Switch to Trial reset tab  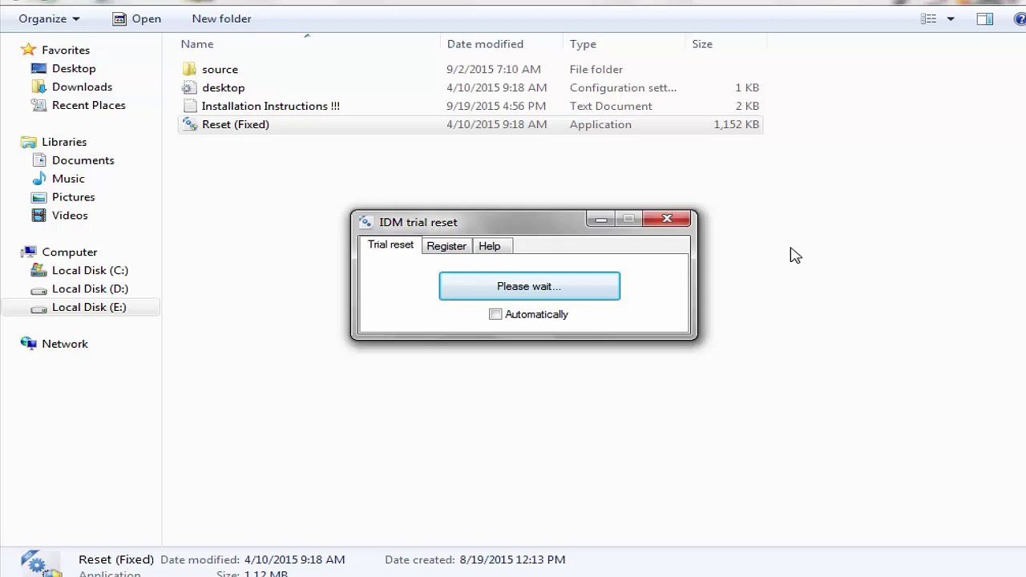tap(390, 244)
